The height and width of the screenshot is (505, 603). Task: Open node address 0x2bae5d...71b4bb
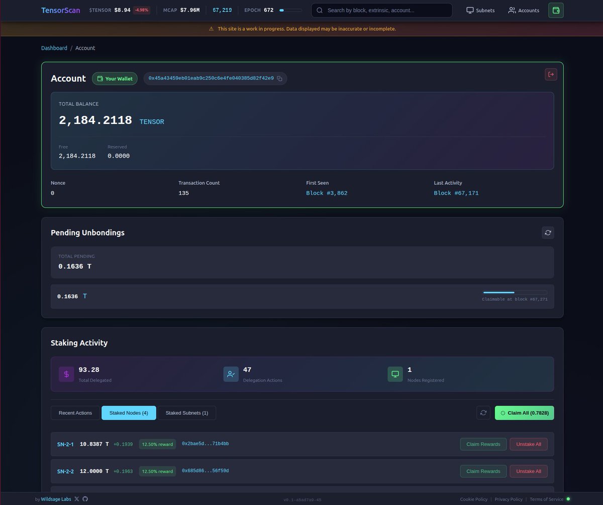(205, 444)
